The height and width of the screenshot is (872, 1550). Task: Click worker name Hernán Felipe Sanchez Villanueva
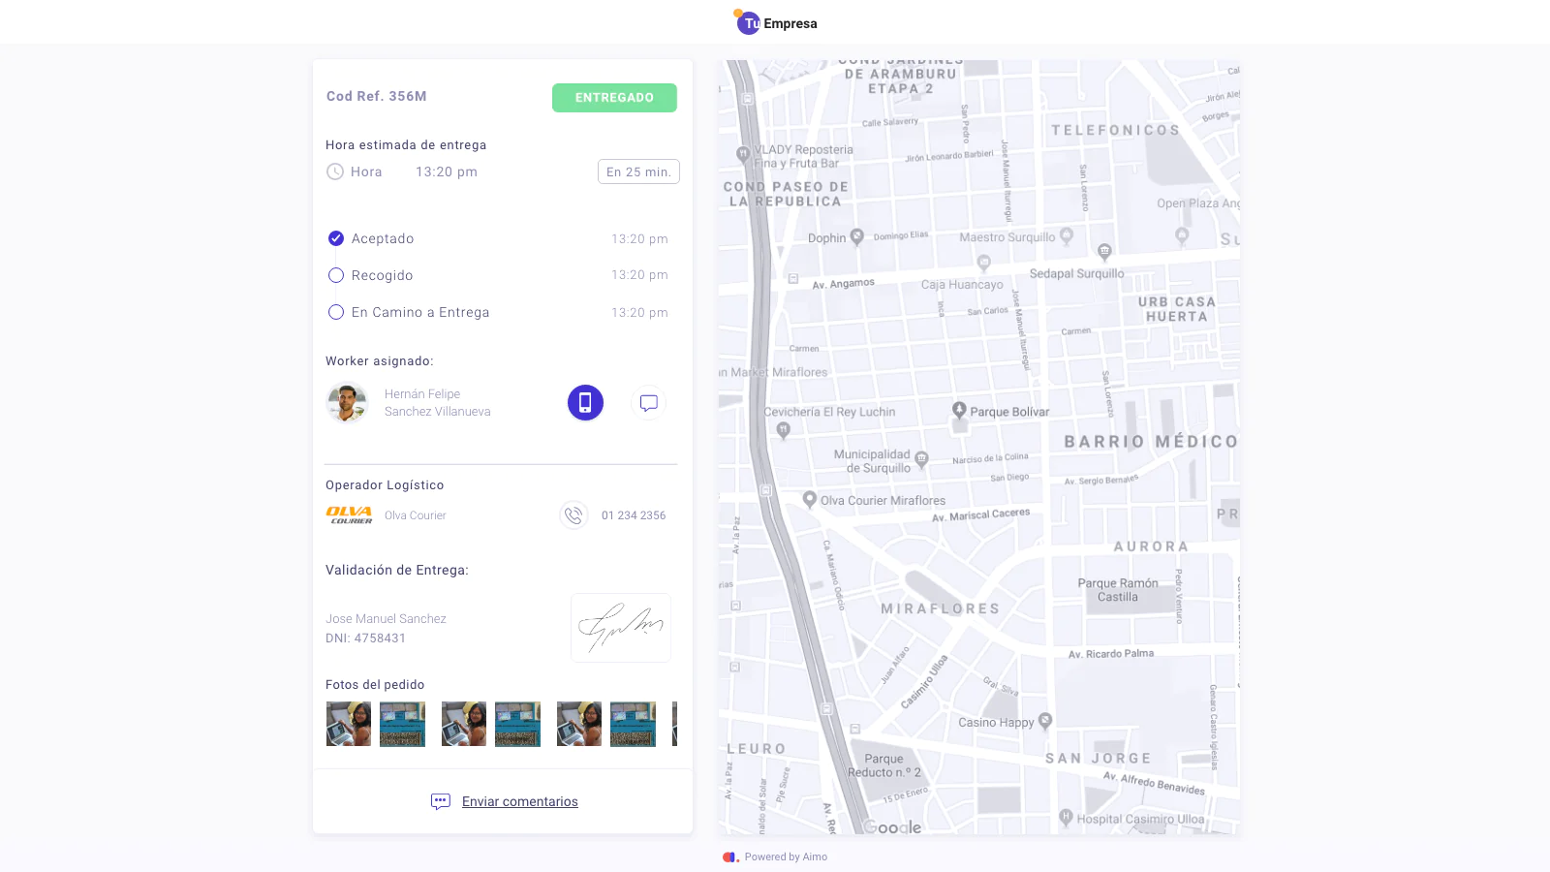438,402
